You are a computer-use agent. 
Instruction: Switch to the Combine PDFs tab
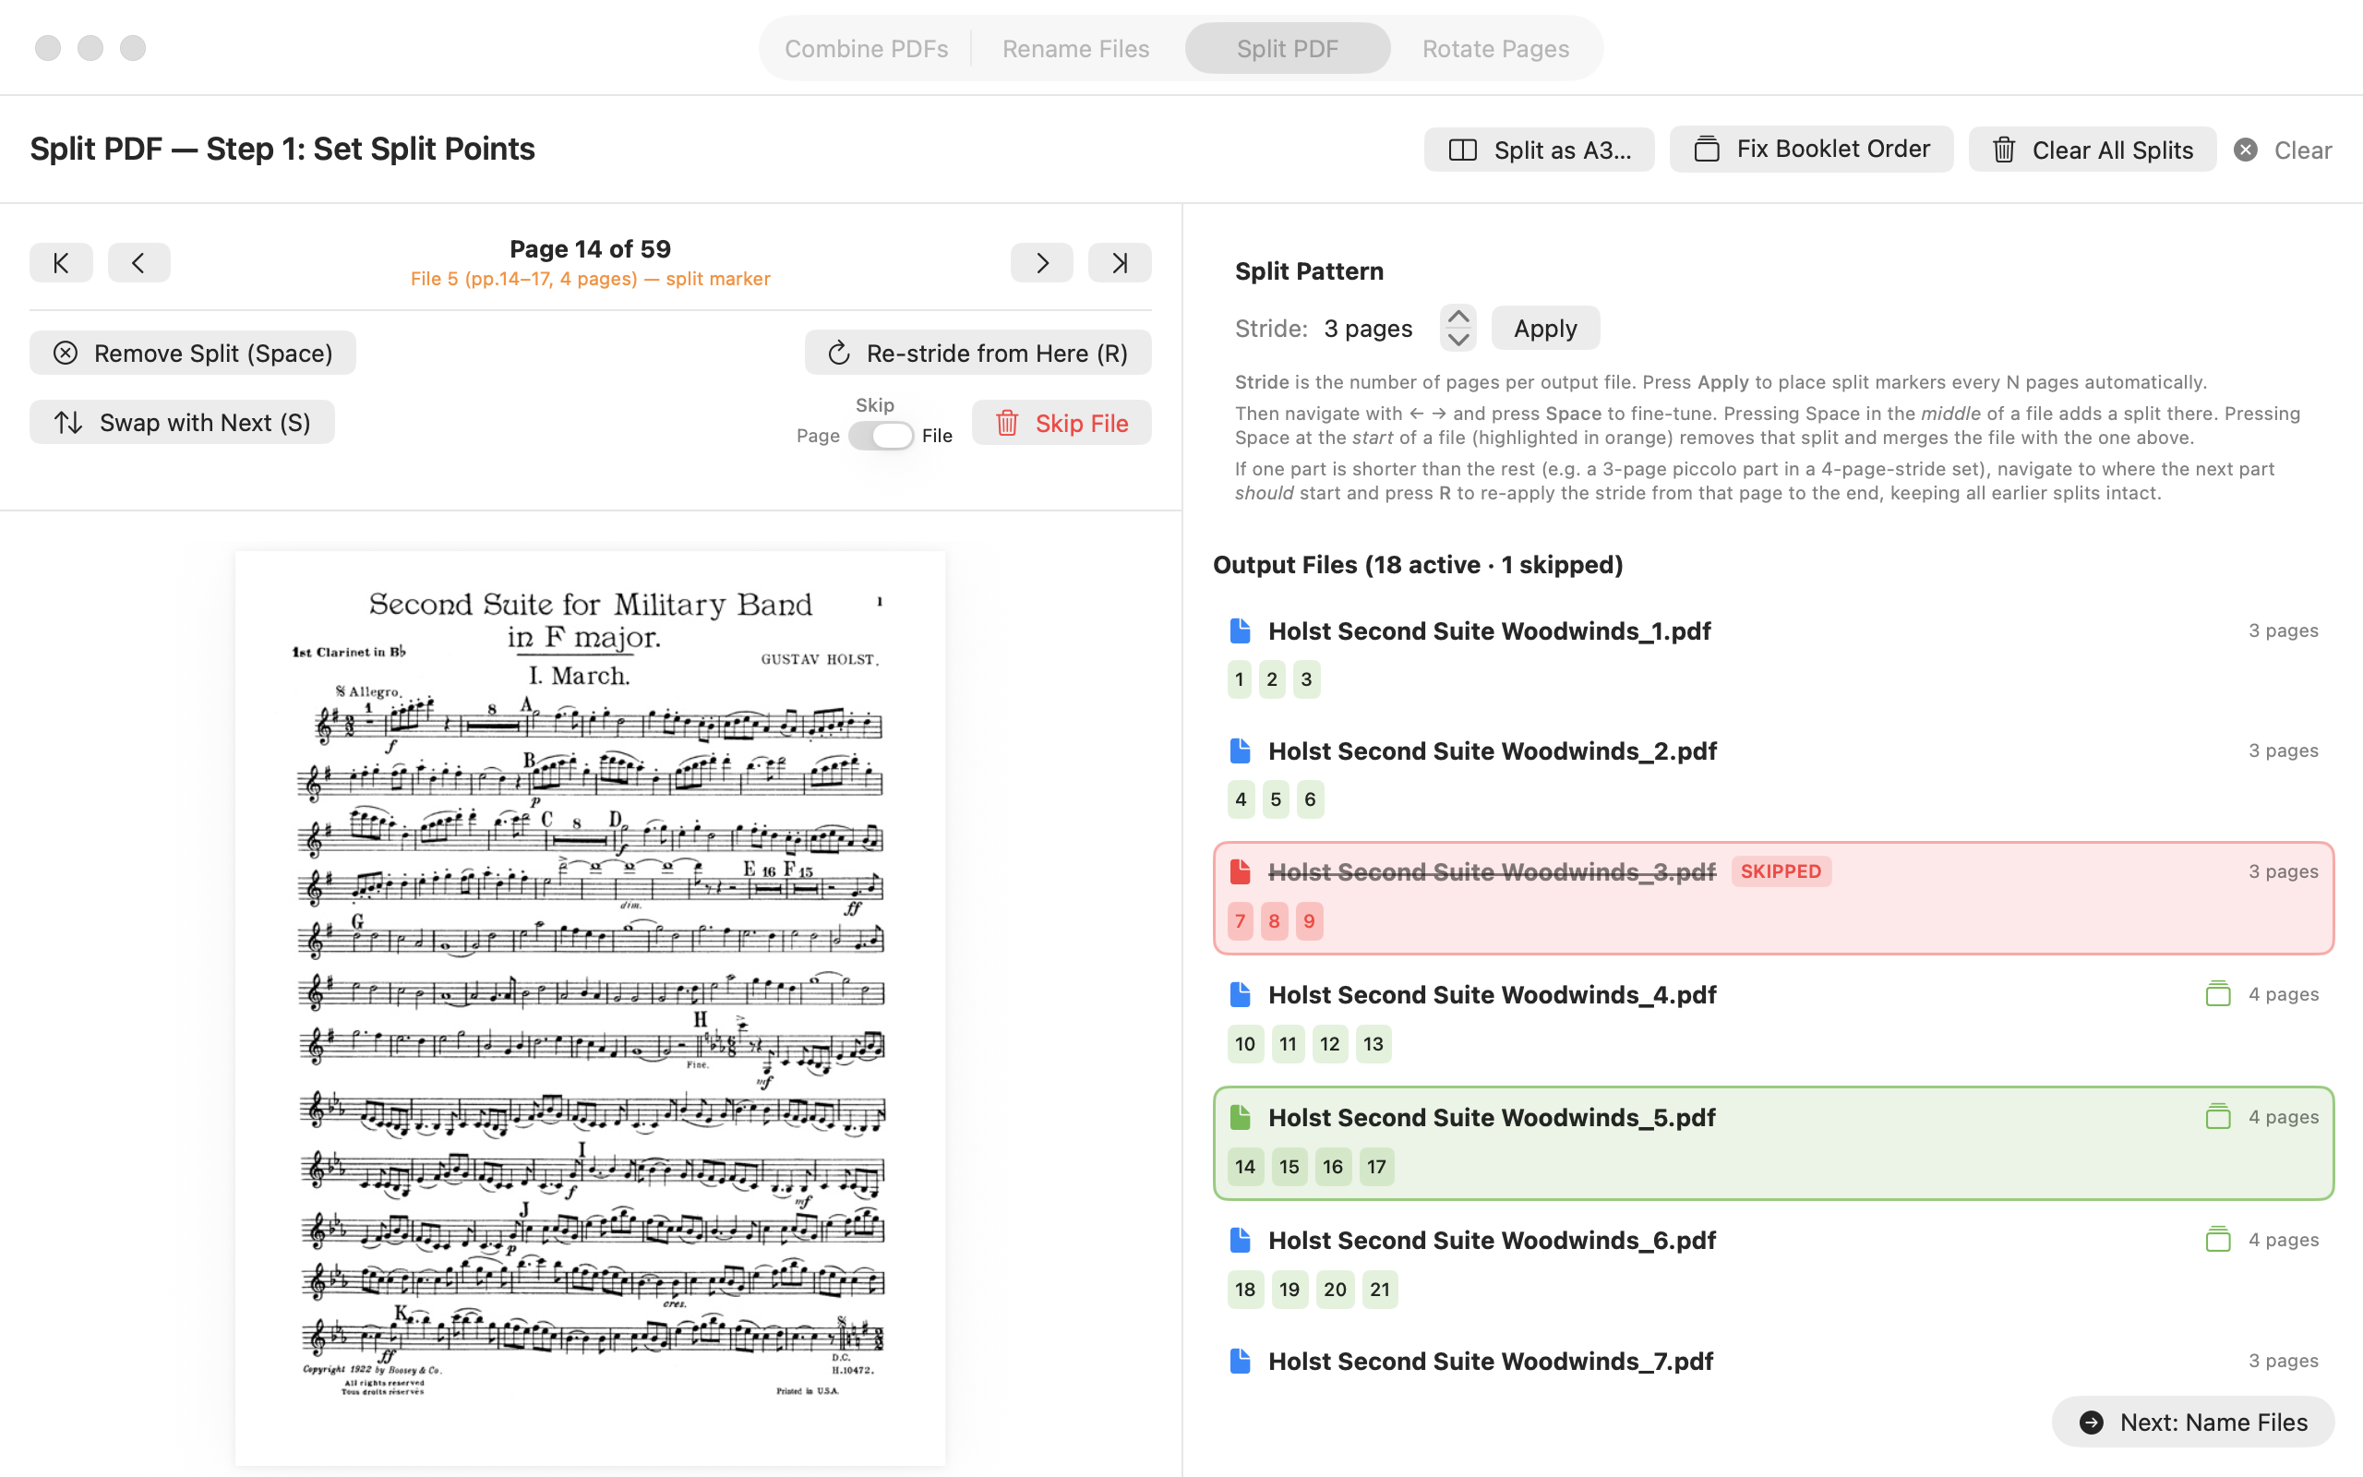[x=866, y=48]
